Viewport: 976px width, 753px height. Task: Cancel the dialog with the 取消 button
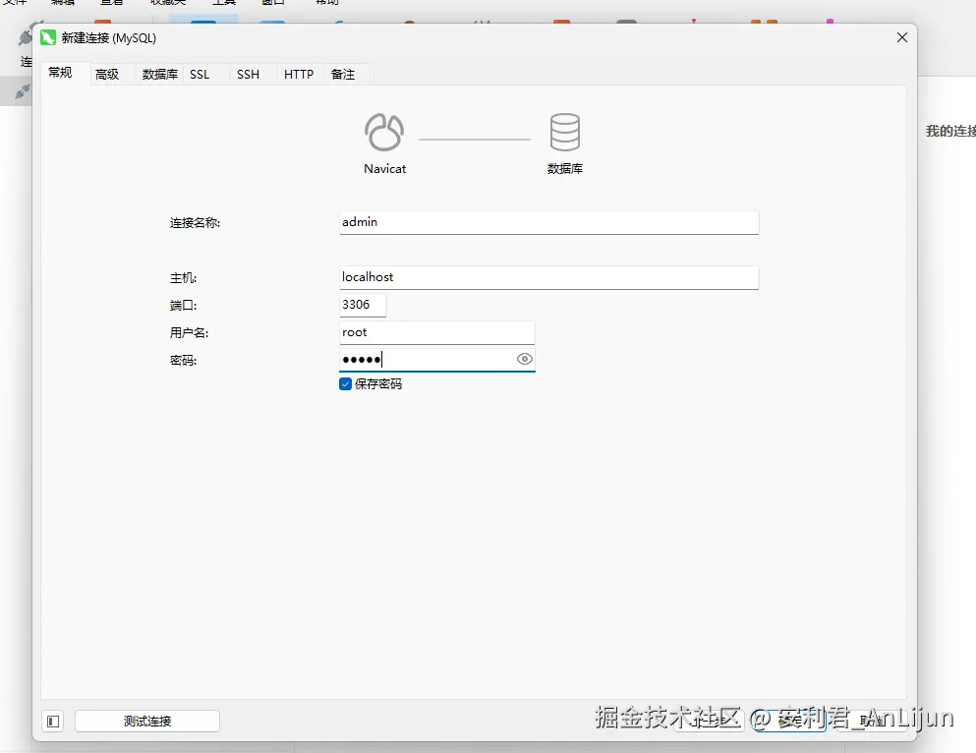click(x=872, y=722)
